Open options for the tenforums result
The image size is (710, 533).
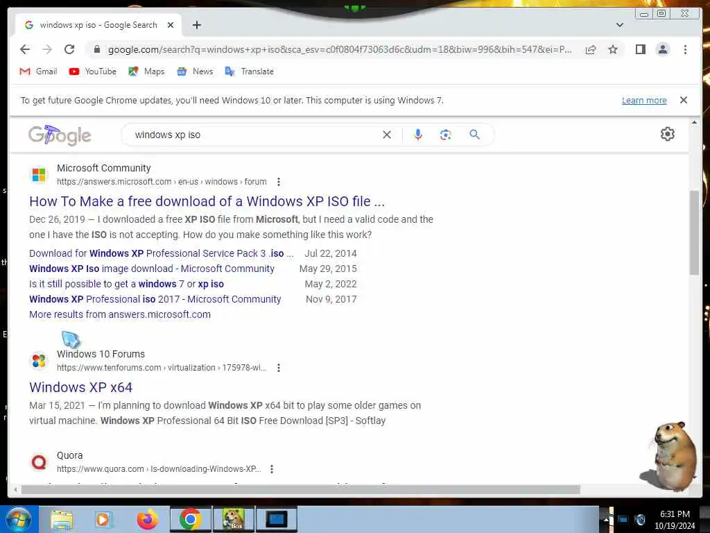click(x=279, y=368)
